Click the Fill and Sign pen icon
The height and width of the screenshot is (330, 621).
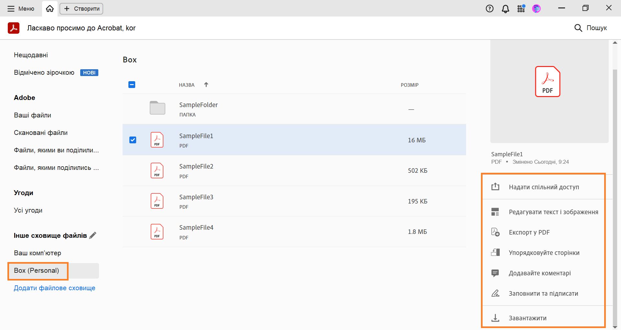click(495, 293)
